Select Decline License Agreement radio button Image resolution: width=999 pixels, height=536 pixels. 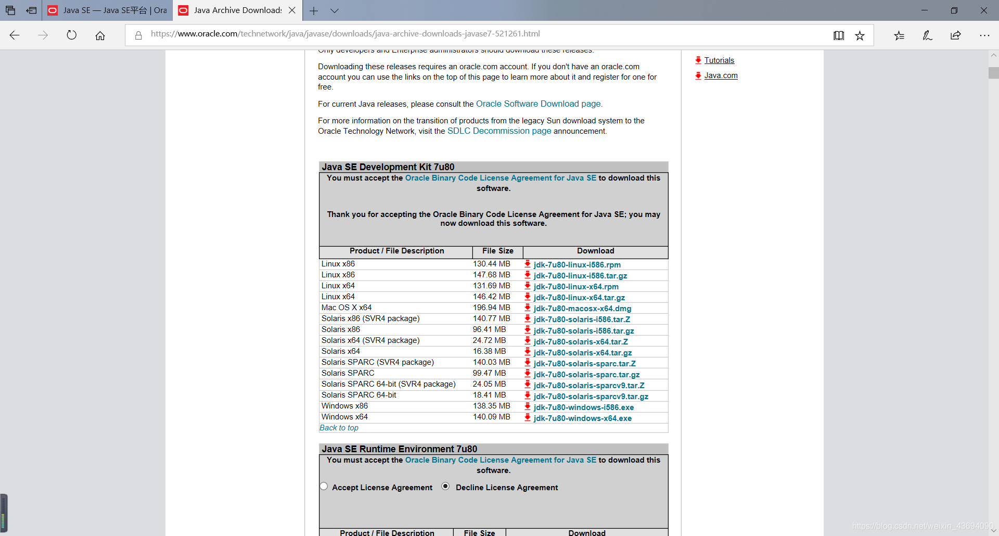[x=445, y=487]
